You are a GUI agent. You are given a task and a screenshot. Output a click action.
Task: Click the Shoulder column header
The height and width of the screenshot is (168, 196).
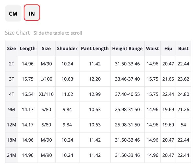click(x=67, y=48)
